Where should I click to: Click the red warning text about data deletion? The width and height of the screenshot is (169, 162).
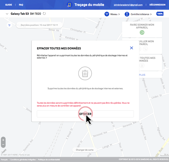pyautogui.click(x=83, y=104)
